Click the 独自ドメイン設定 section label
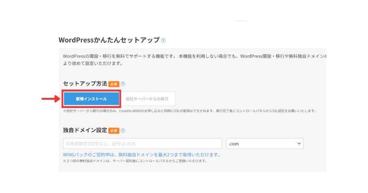 85,131
